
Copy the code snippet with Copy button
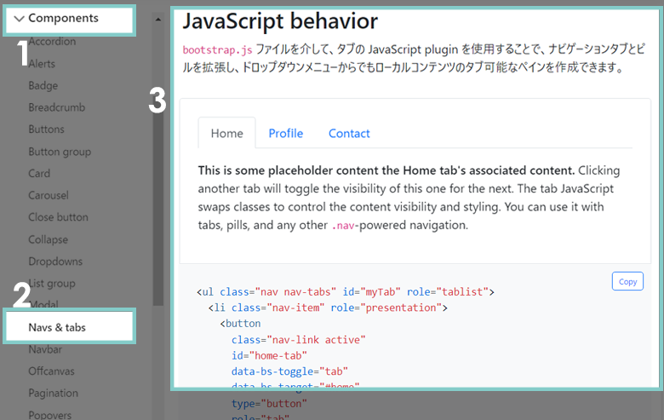point(627,281)
